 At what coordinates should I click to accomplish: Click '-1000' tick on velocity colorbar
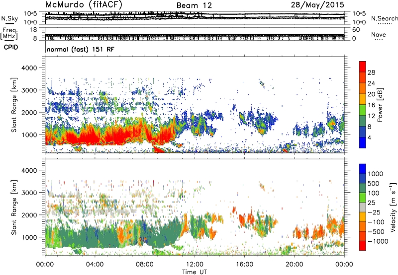(378, 241)
